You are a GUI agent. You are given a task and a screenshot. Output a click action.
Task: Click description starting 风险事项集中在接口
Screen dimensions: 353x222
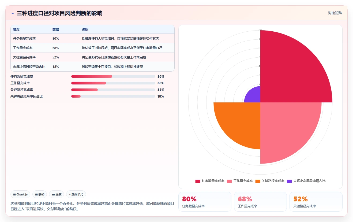(x=112, y=67)
